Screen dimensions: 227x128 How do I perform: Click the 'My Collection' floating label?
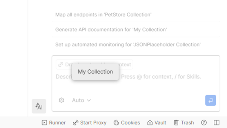pos(95,72)
